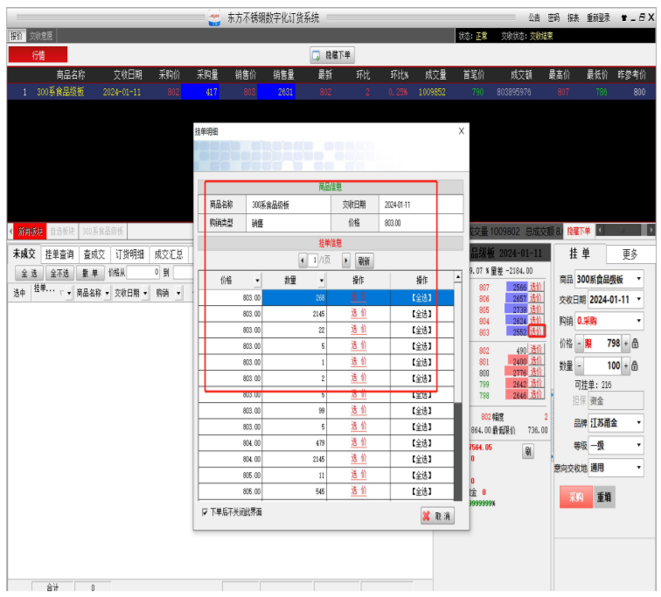Go to previous page in 挂单信息 pager
Viewport: 661px width, 597px height.
(303, 260)
